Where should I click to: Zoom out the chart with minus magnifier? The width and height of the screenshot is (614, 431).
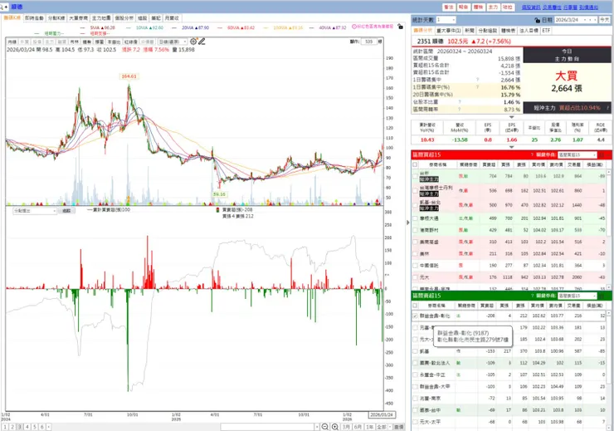325,427
